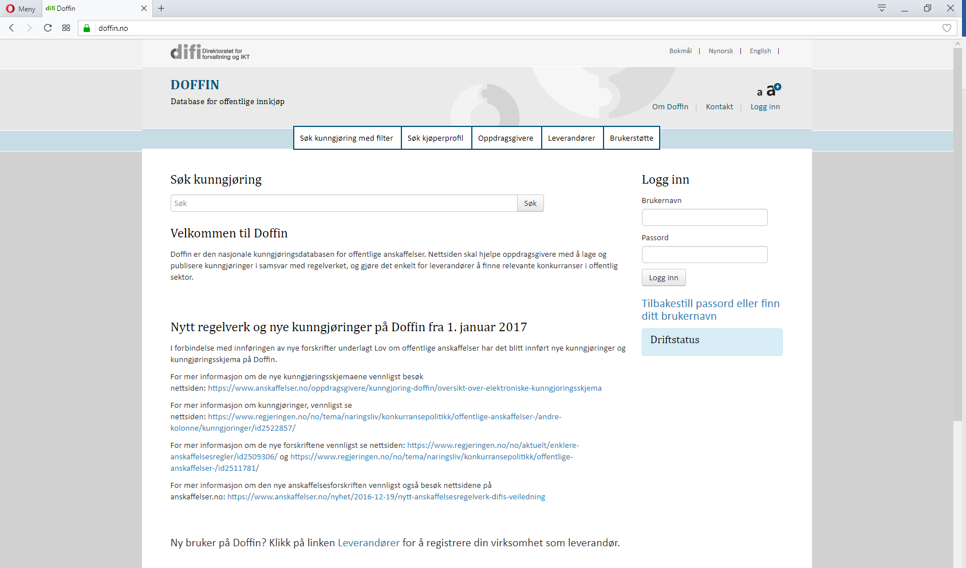
Task: Click the difi logo
Action: pos(210,51)
